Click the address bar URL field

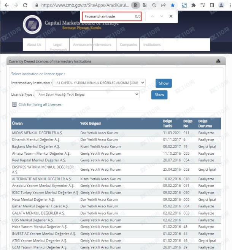pyautogui.click(x=85, y=5)
